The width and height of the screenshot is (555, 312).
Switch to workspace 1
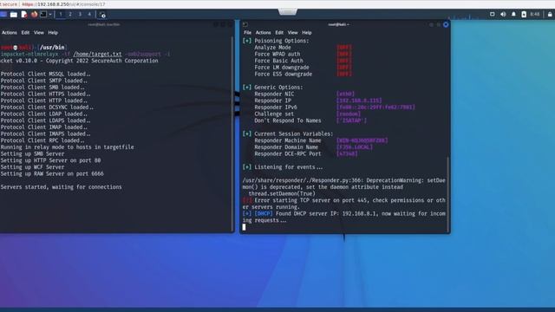click(x=61, y=14)
